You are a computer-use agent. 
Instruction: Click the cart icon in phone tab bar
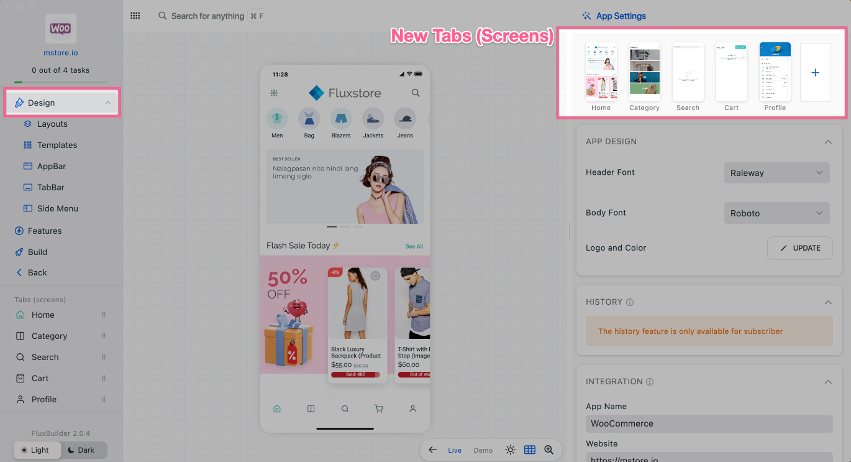point(379,409)
